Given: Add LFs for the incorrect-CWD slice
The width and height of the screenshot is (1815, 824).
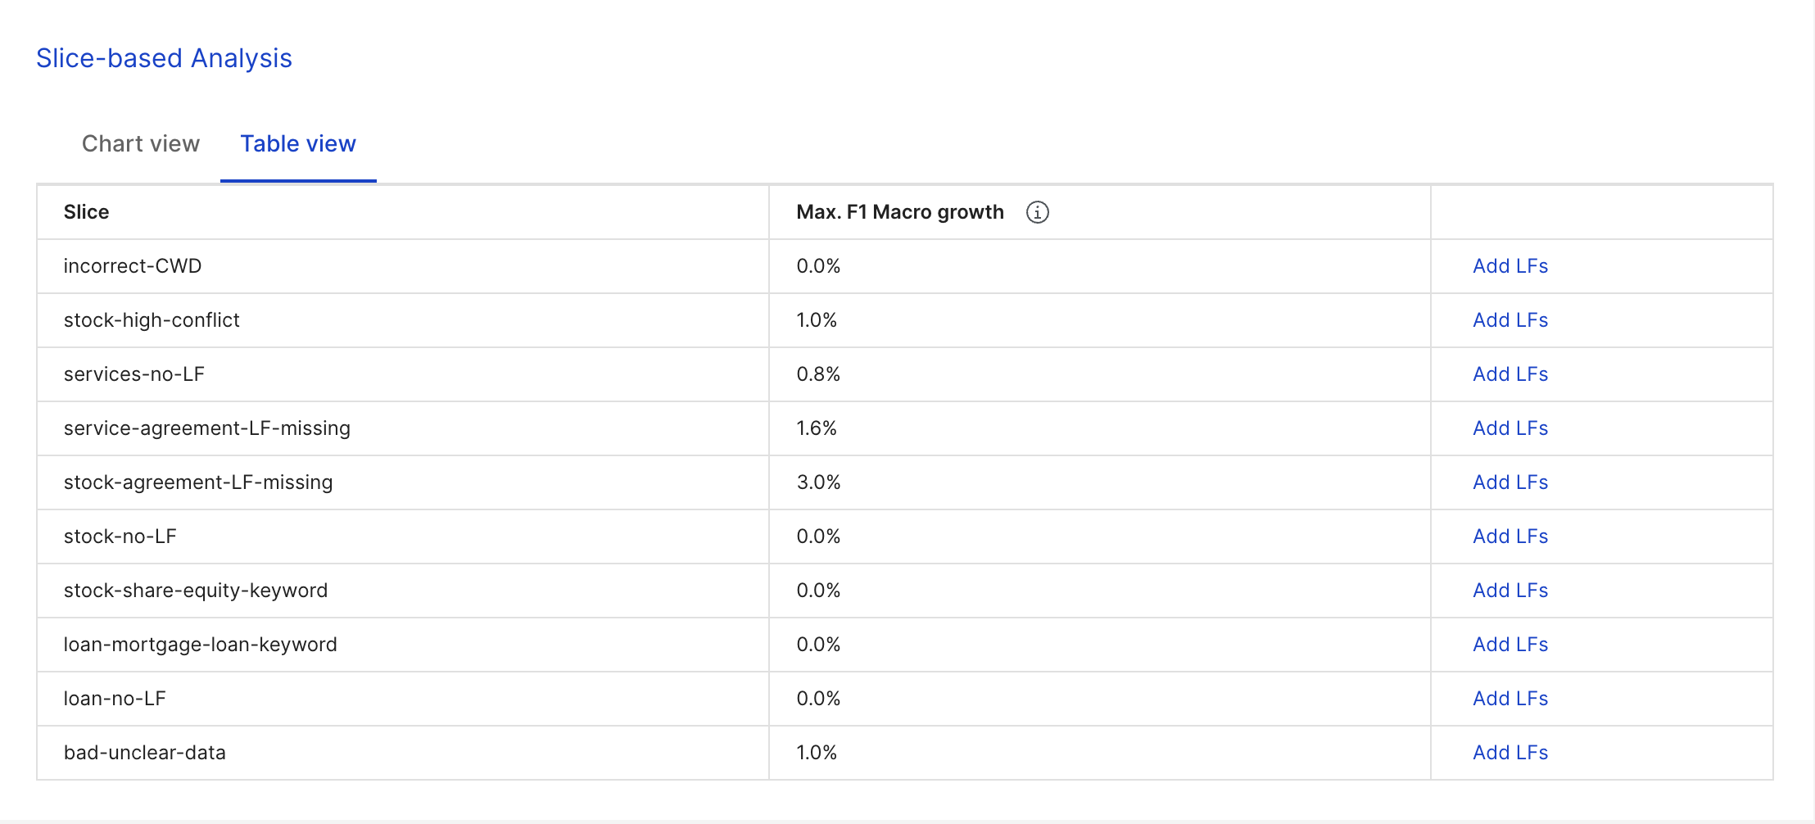Looking at the screenshot, I should 1509,266.
